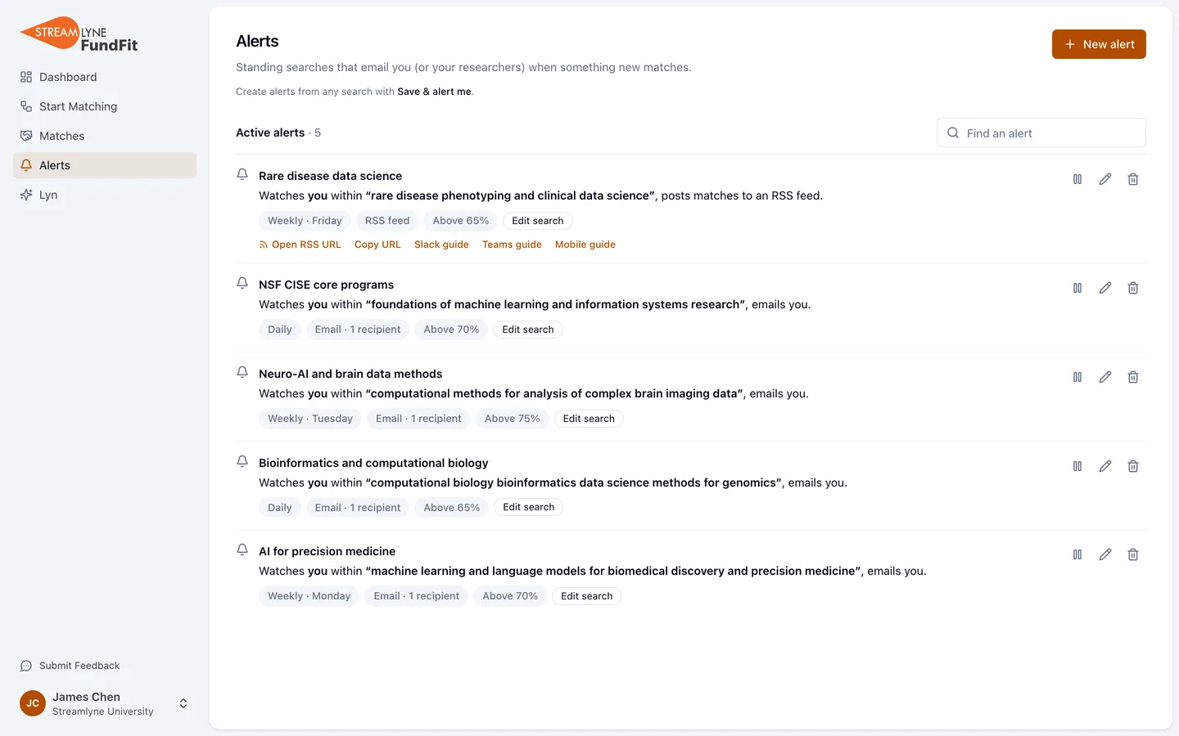Delete the Rare disease data science alert
This screenshot has height=736, width=1179.
(x=1133, y=179)
